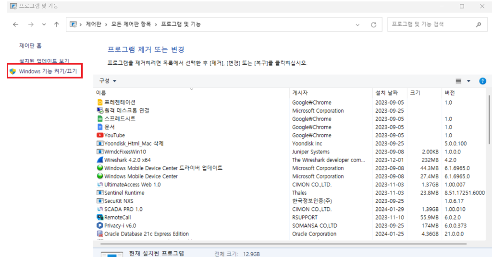Viewport: 492px width, 257px height.
Task: Select the SCADA PRO 1.0 name
Action: [x=123, y=209]
